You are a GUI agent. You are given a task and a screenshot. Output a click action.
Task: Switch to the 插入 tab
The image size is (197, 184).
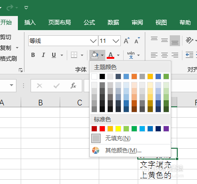point(30,23)
